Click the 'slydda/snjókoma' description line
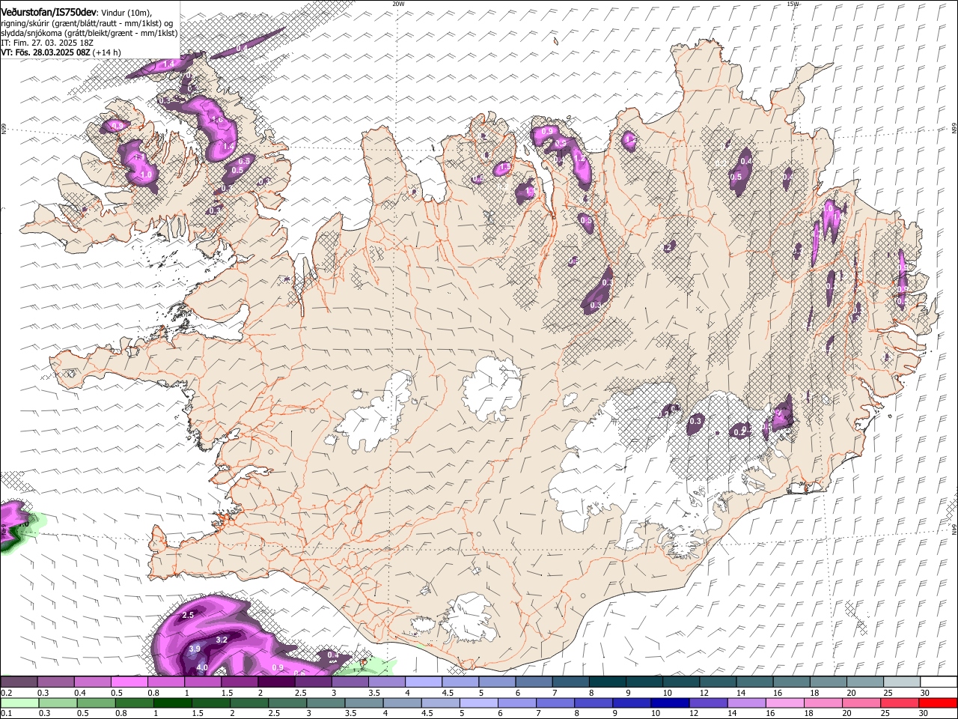Image resolution: width=958 pixels, height=719 pixels. 89,33
